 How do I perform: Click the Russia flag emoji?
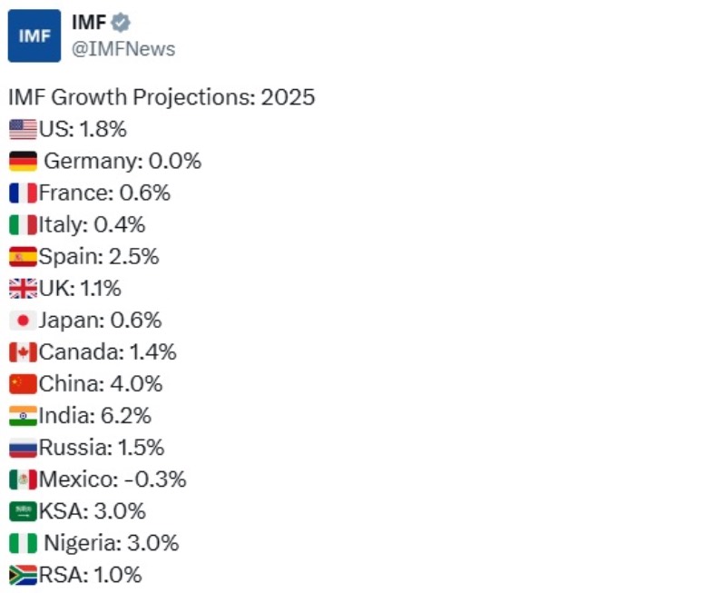click(x=24, y=447)
